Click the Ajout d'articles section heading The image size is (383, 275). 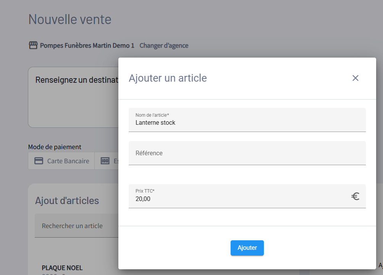pyautogui.click(x=67, y=201)
